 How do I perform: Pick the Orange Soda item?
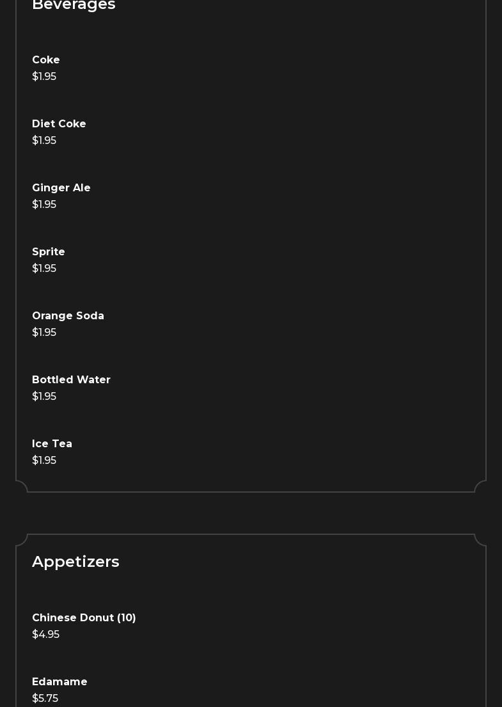(68, 316)
